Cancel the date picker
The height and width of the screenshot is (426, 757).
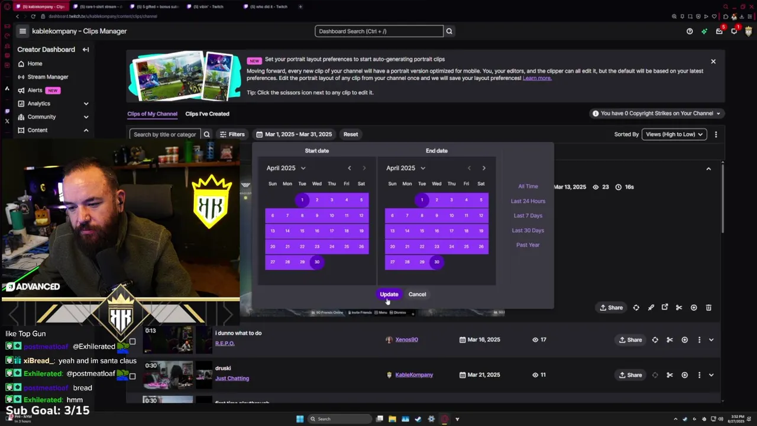tap(417, 295)
